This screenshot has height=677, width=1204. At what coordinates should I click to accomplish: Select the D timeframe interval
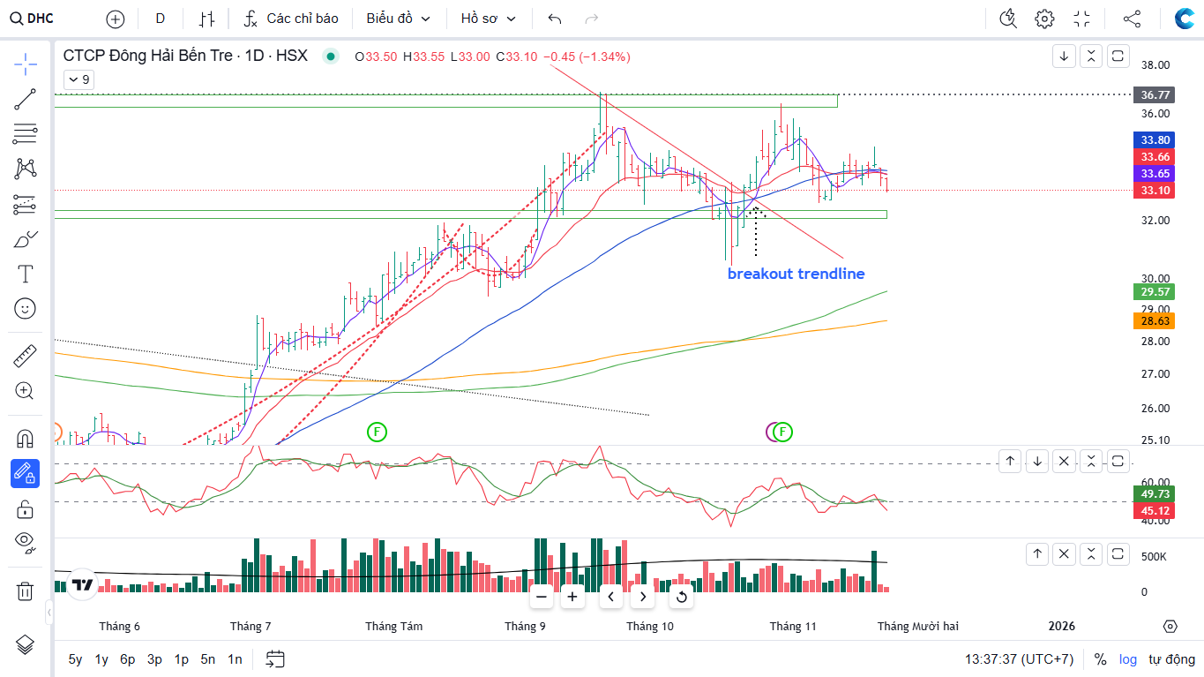pyautogui.click(x=160, y=19)
